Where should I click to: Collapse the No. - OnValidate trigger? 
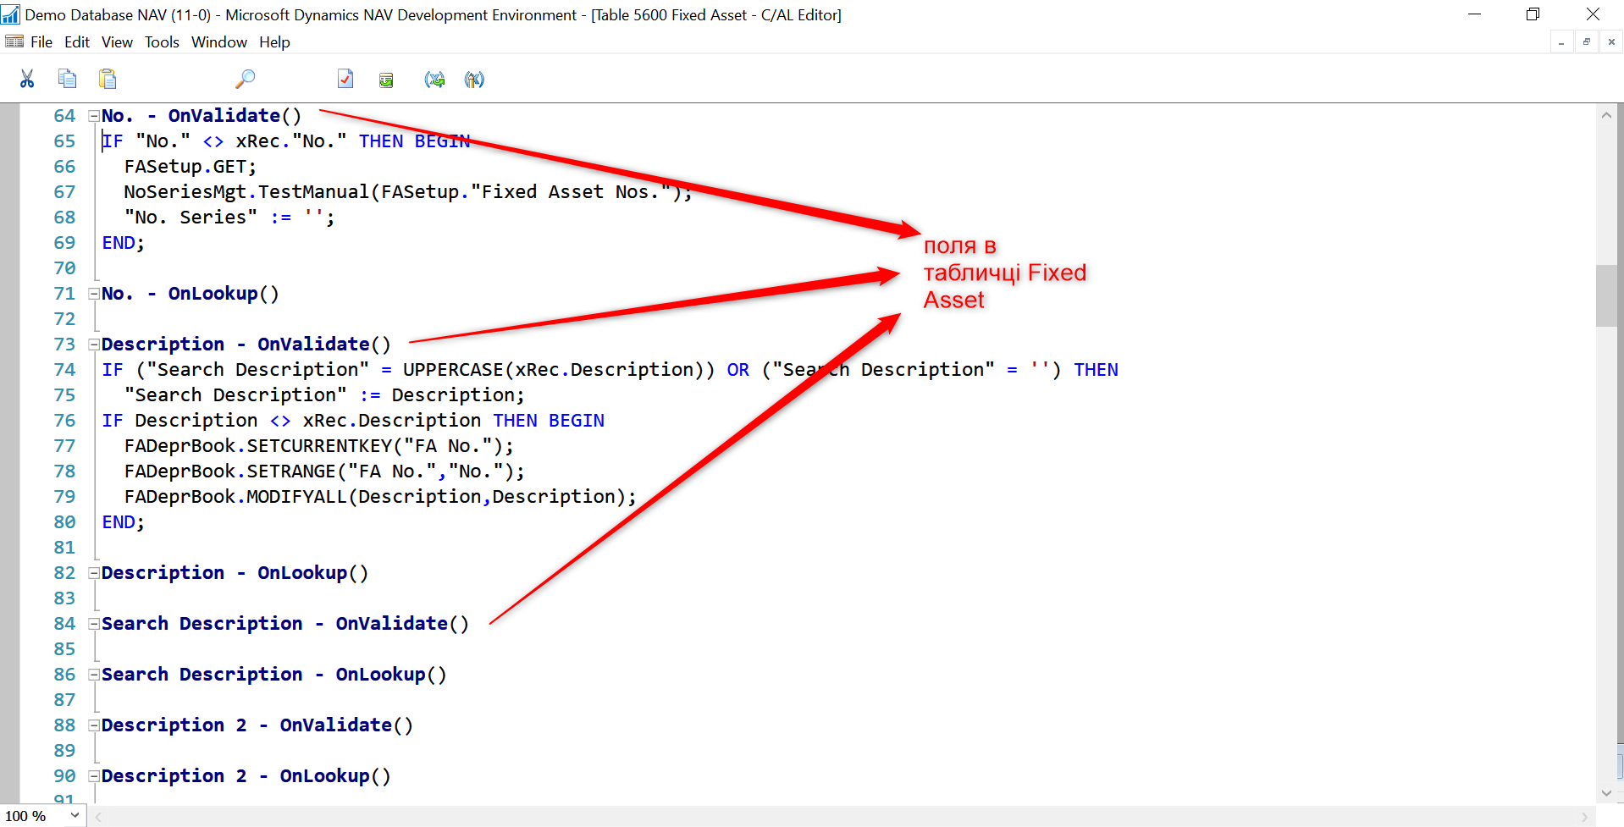[x=94, y=116]
